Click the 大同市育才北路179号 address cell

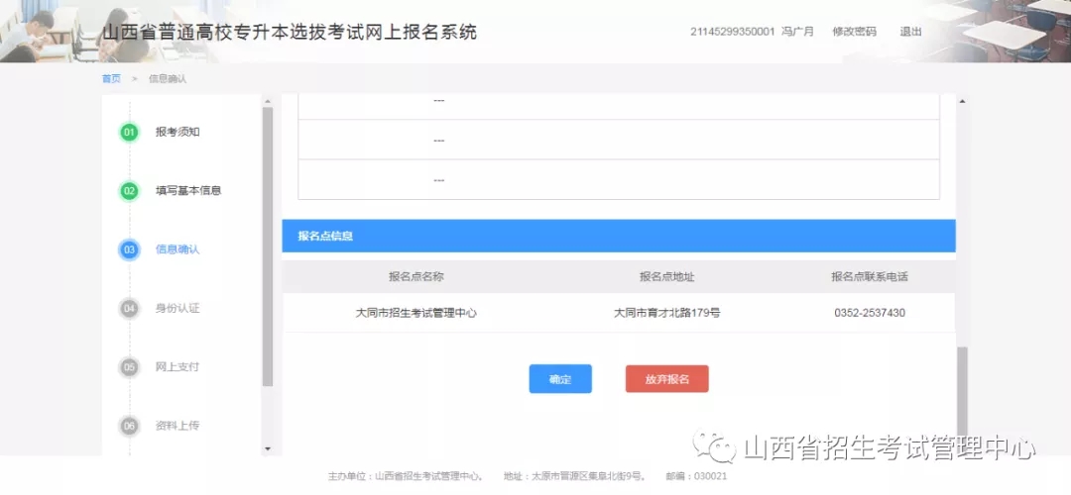(x=667, y=314)
